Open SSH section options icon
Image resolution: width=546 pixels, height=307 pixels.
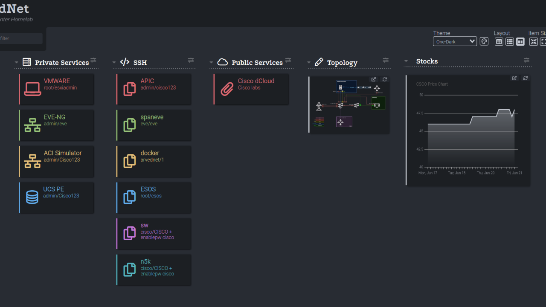(x=191, y=60)
